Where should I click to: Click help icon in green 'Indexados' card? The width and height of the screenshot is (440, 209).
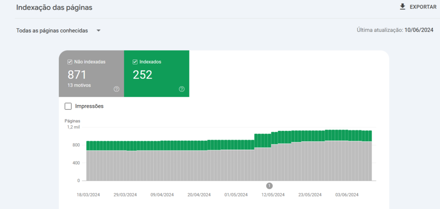[x=182, y=89]
